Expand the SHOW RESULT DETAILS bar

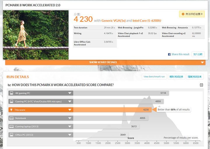105,62
